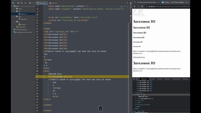Click the select opened file target icon

tap(18, 3)
